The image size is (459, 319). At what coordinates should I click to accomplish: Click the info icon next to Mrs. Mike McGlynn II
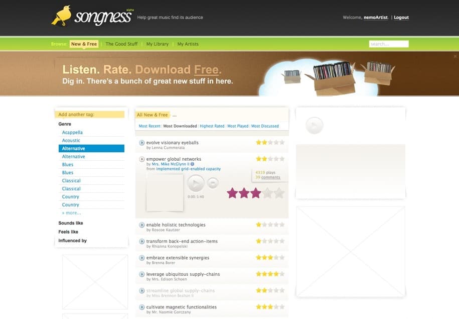tap(193, 164)
